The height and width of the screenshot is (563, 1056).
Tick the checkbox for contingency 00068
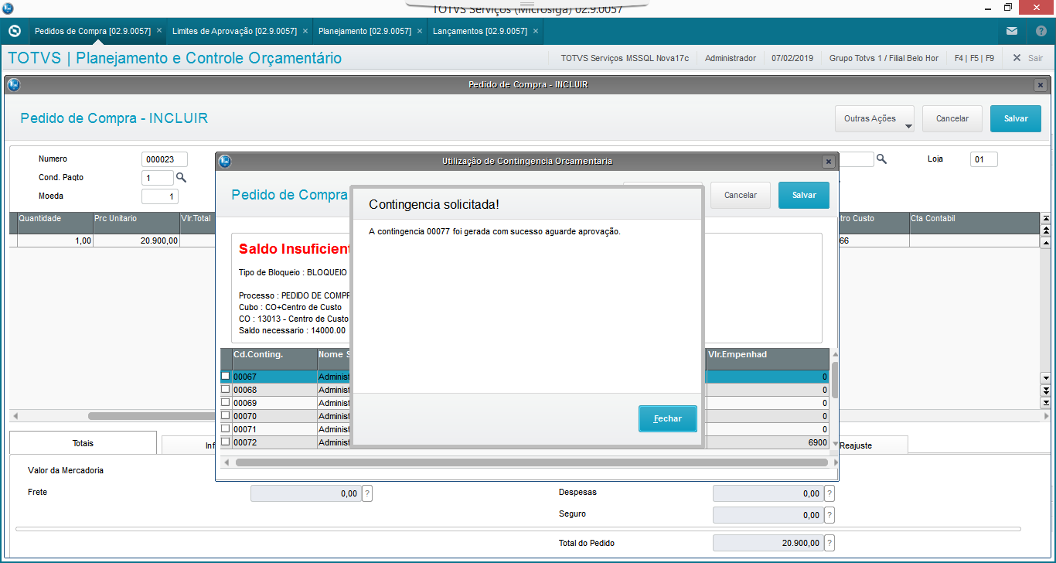226,390
